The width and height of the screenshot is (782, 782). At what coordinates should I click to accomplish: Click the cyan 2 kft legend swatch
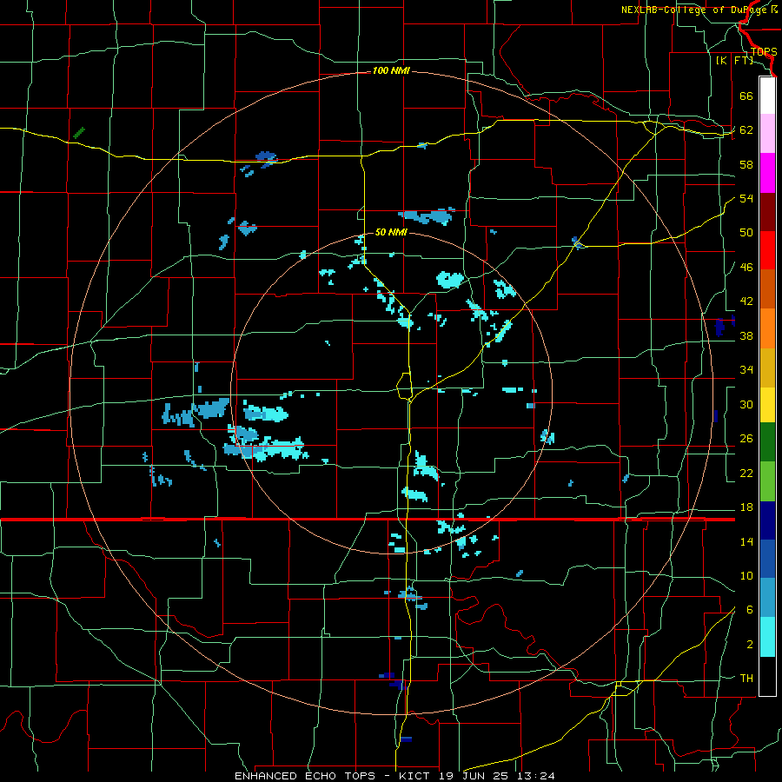(x=767, y=637)
